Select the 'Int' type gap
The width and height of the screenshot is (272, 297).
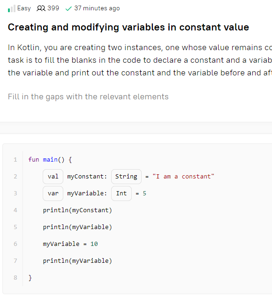(x=121, y=193)
